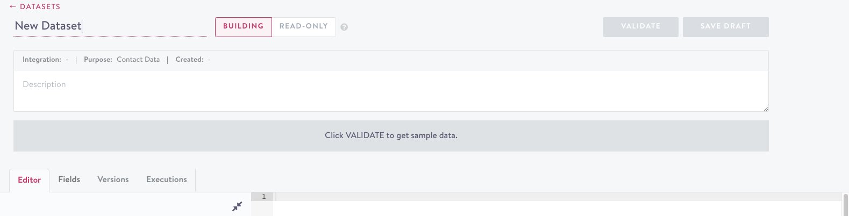Click the Description box resize handle

[766, 109]
